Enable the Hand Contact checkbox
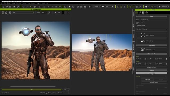Screen dimensions: 170x96 tap(137, 26)
